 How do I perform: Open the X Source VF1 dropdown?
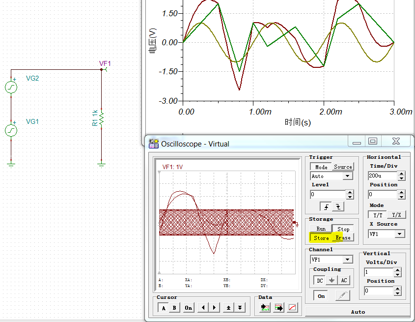(x=400, y=234)
